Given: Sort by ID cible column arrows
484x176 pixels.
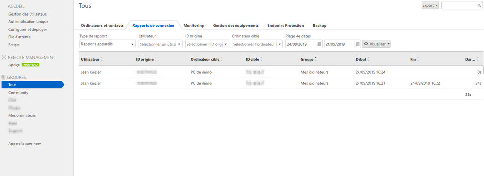Looking at the screenshot, I should click(x=262, y=59).
